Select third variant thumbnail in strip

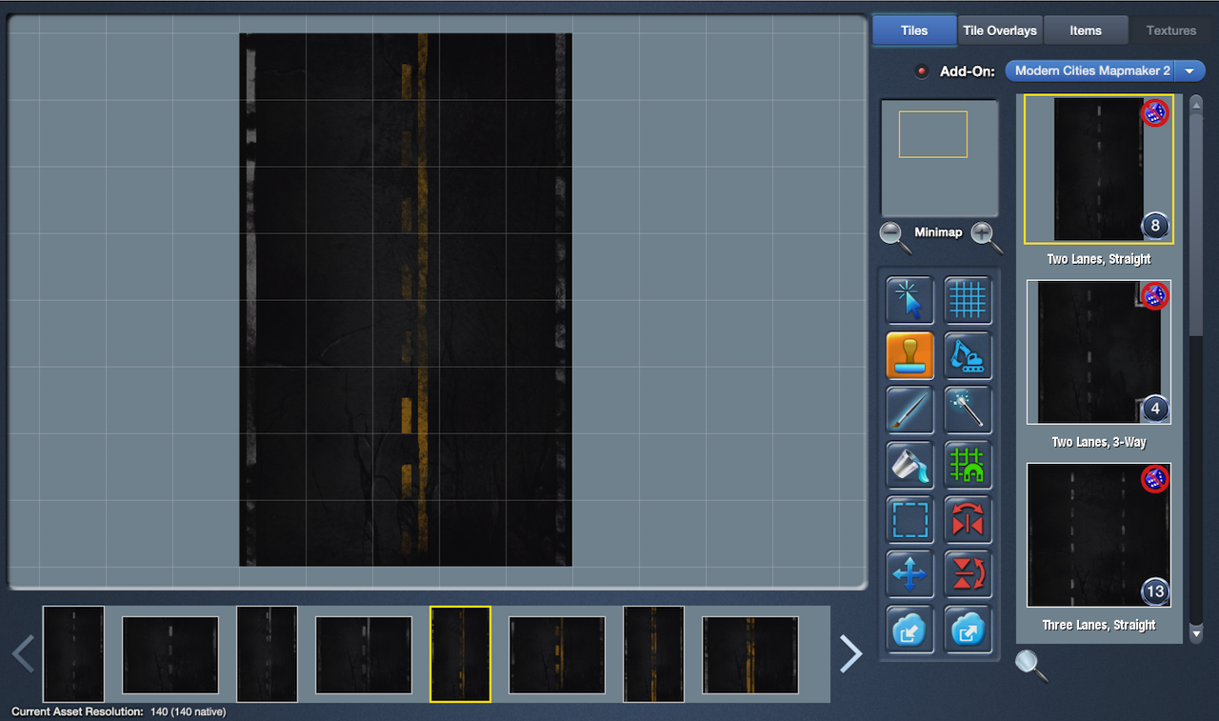[x=267, y=654]
